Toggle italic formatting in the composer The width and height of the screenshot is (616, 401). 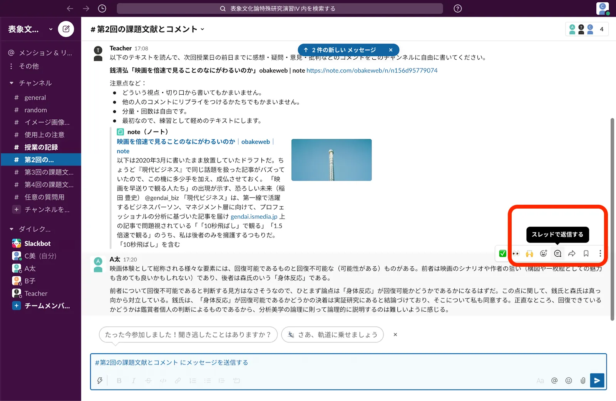point(134,381)
